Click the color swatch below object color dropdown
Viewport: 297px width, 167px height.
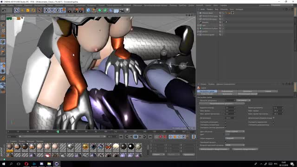tap(227, 135)
